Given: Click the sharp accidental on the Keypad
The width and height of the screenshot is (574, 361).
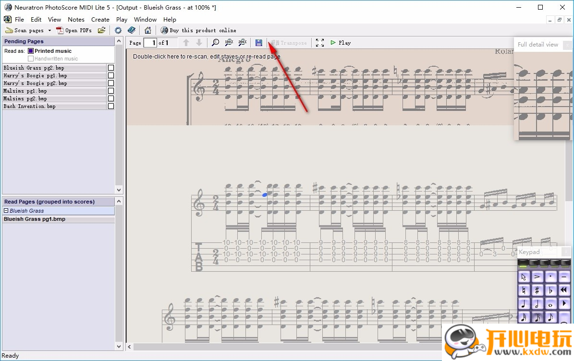Looking at the screenshot, I should (x=537, y=290).
